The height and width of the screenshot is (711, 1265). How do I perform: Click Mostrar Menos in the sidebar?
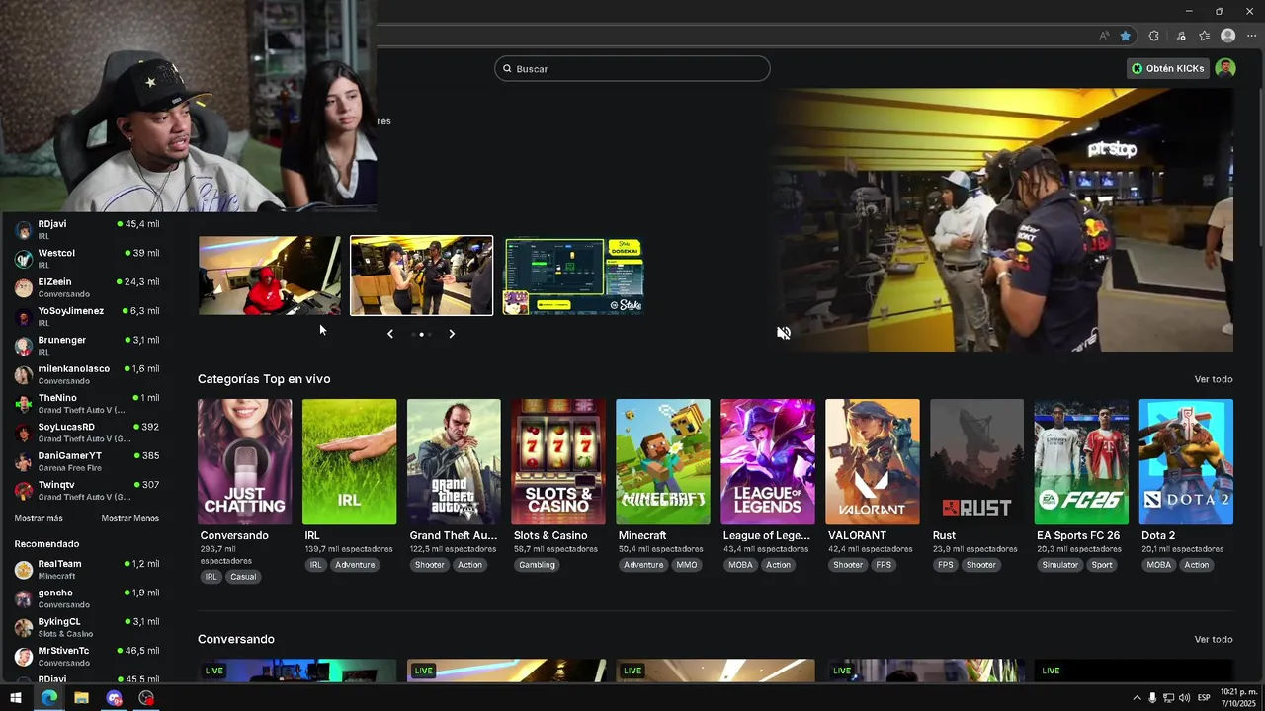click(129, 518)
